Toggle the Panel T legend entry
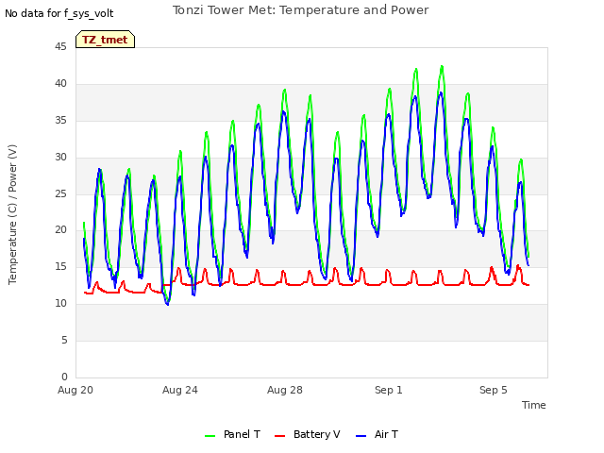Viewport: 604px width, 453px height. coord(233,434)
